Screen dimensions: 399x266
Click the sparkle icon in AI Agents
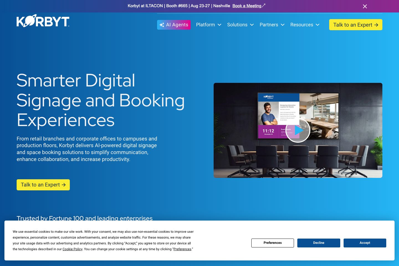[x=162, y=25]
